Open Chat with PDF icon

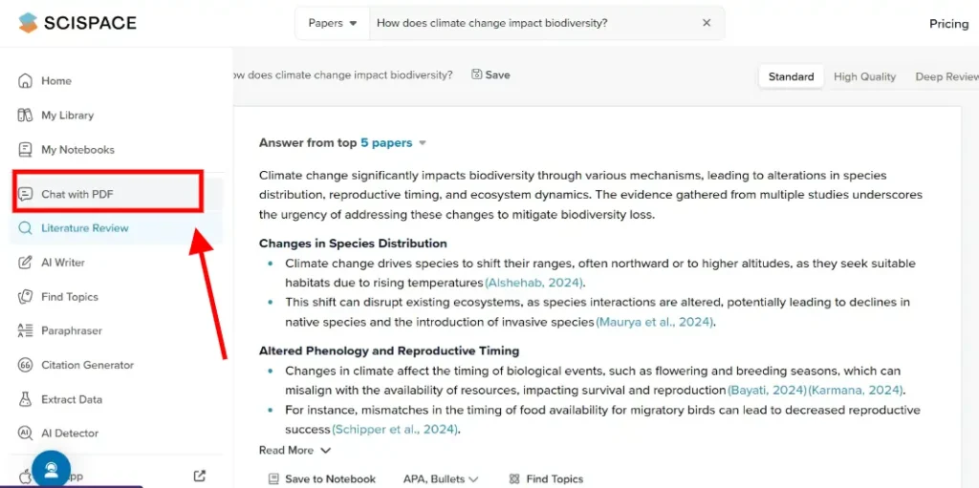(x=26, y=194)
